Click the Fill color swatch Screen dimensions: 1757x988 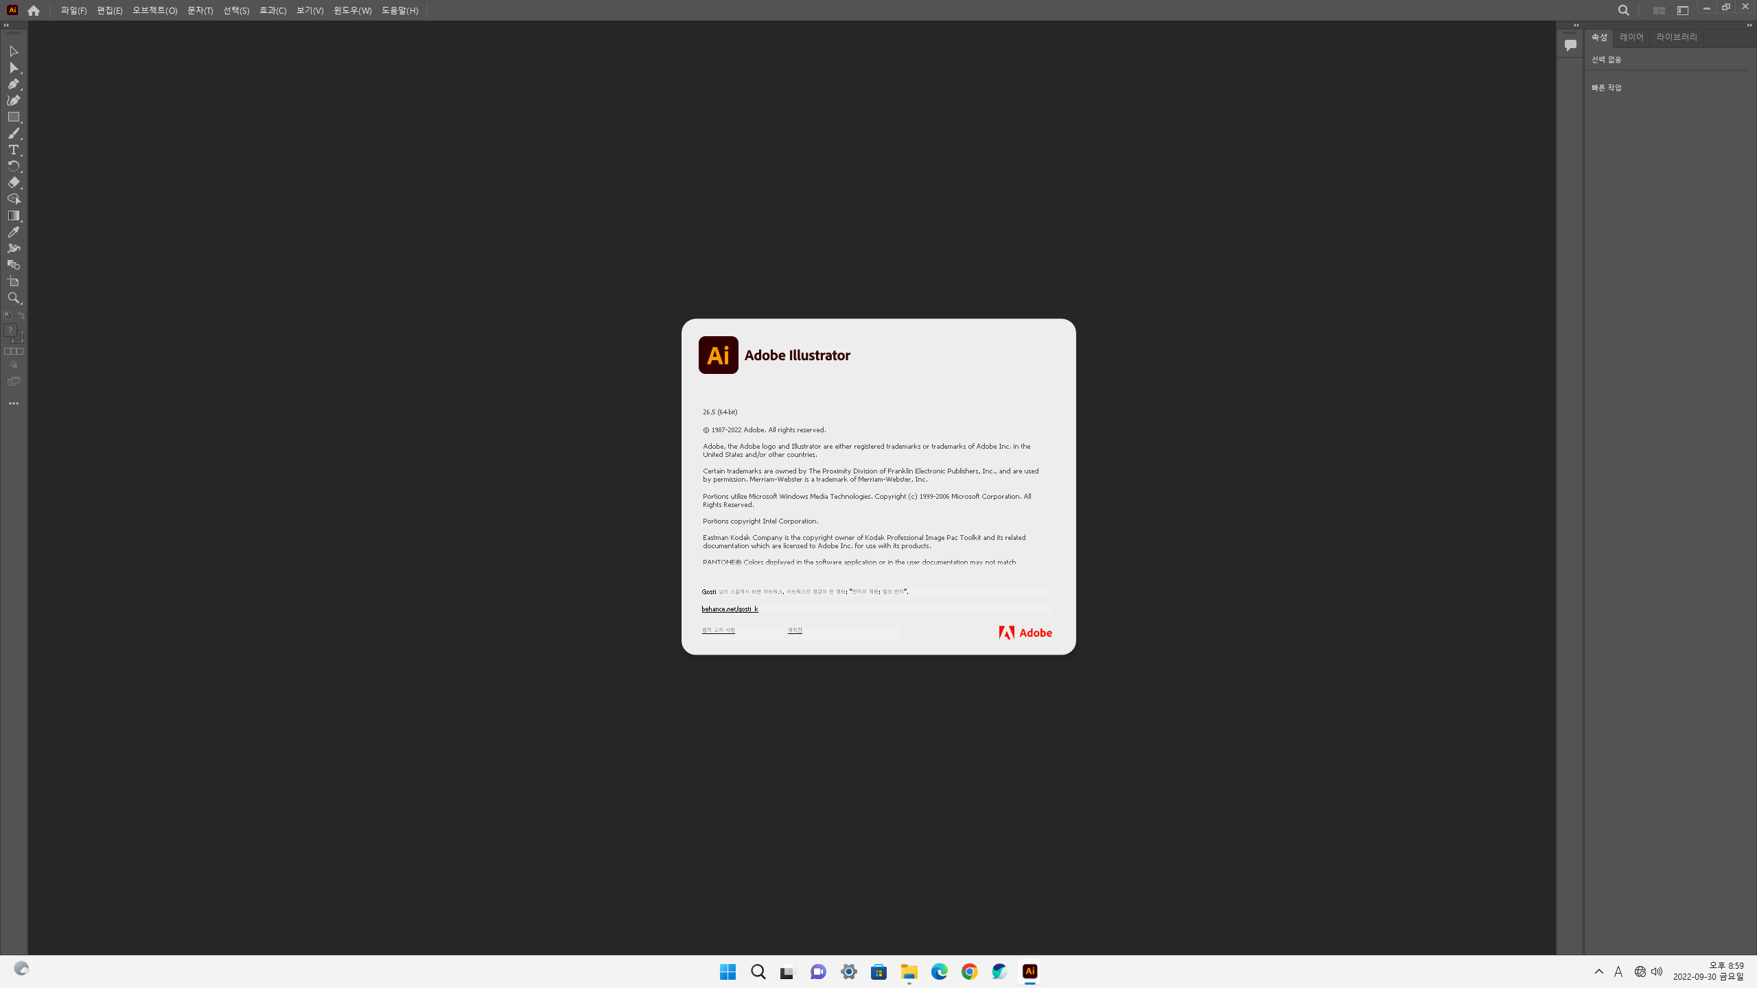click(x=10, y=330)
